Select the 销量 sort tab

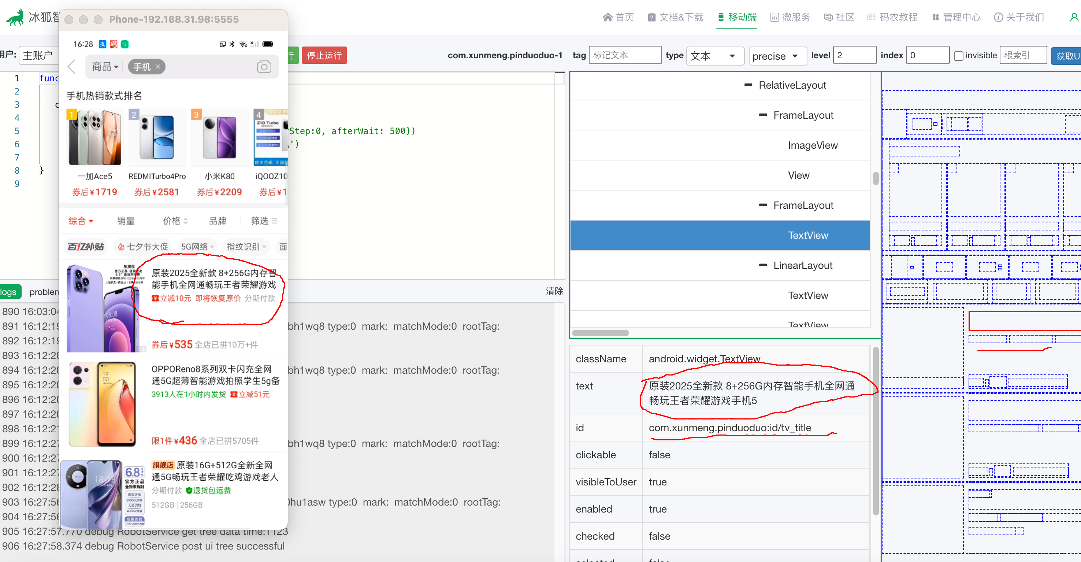click(126, 221)
